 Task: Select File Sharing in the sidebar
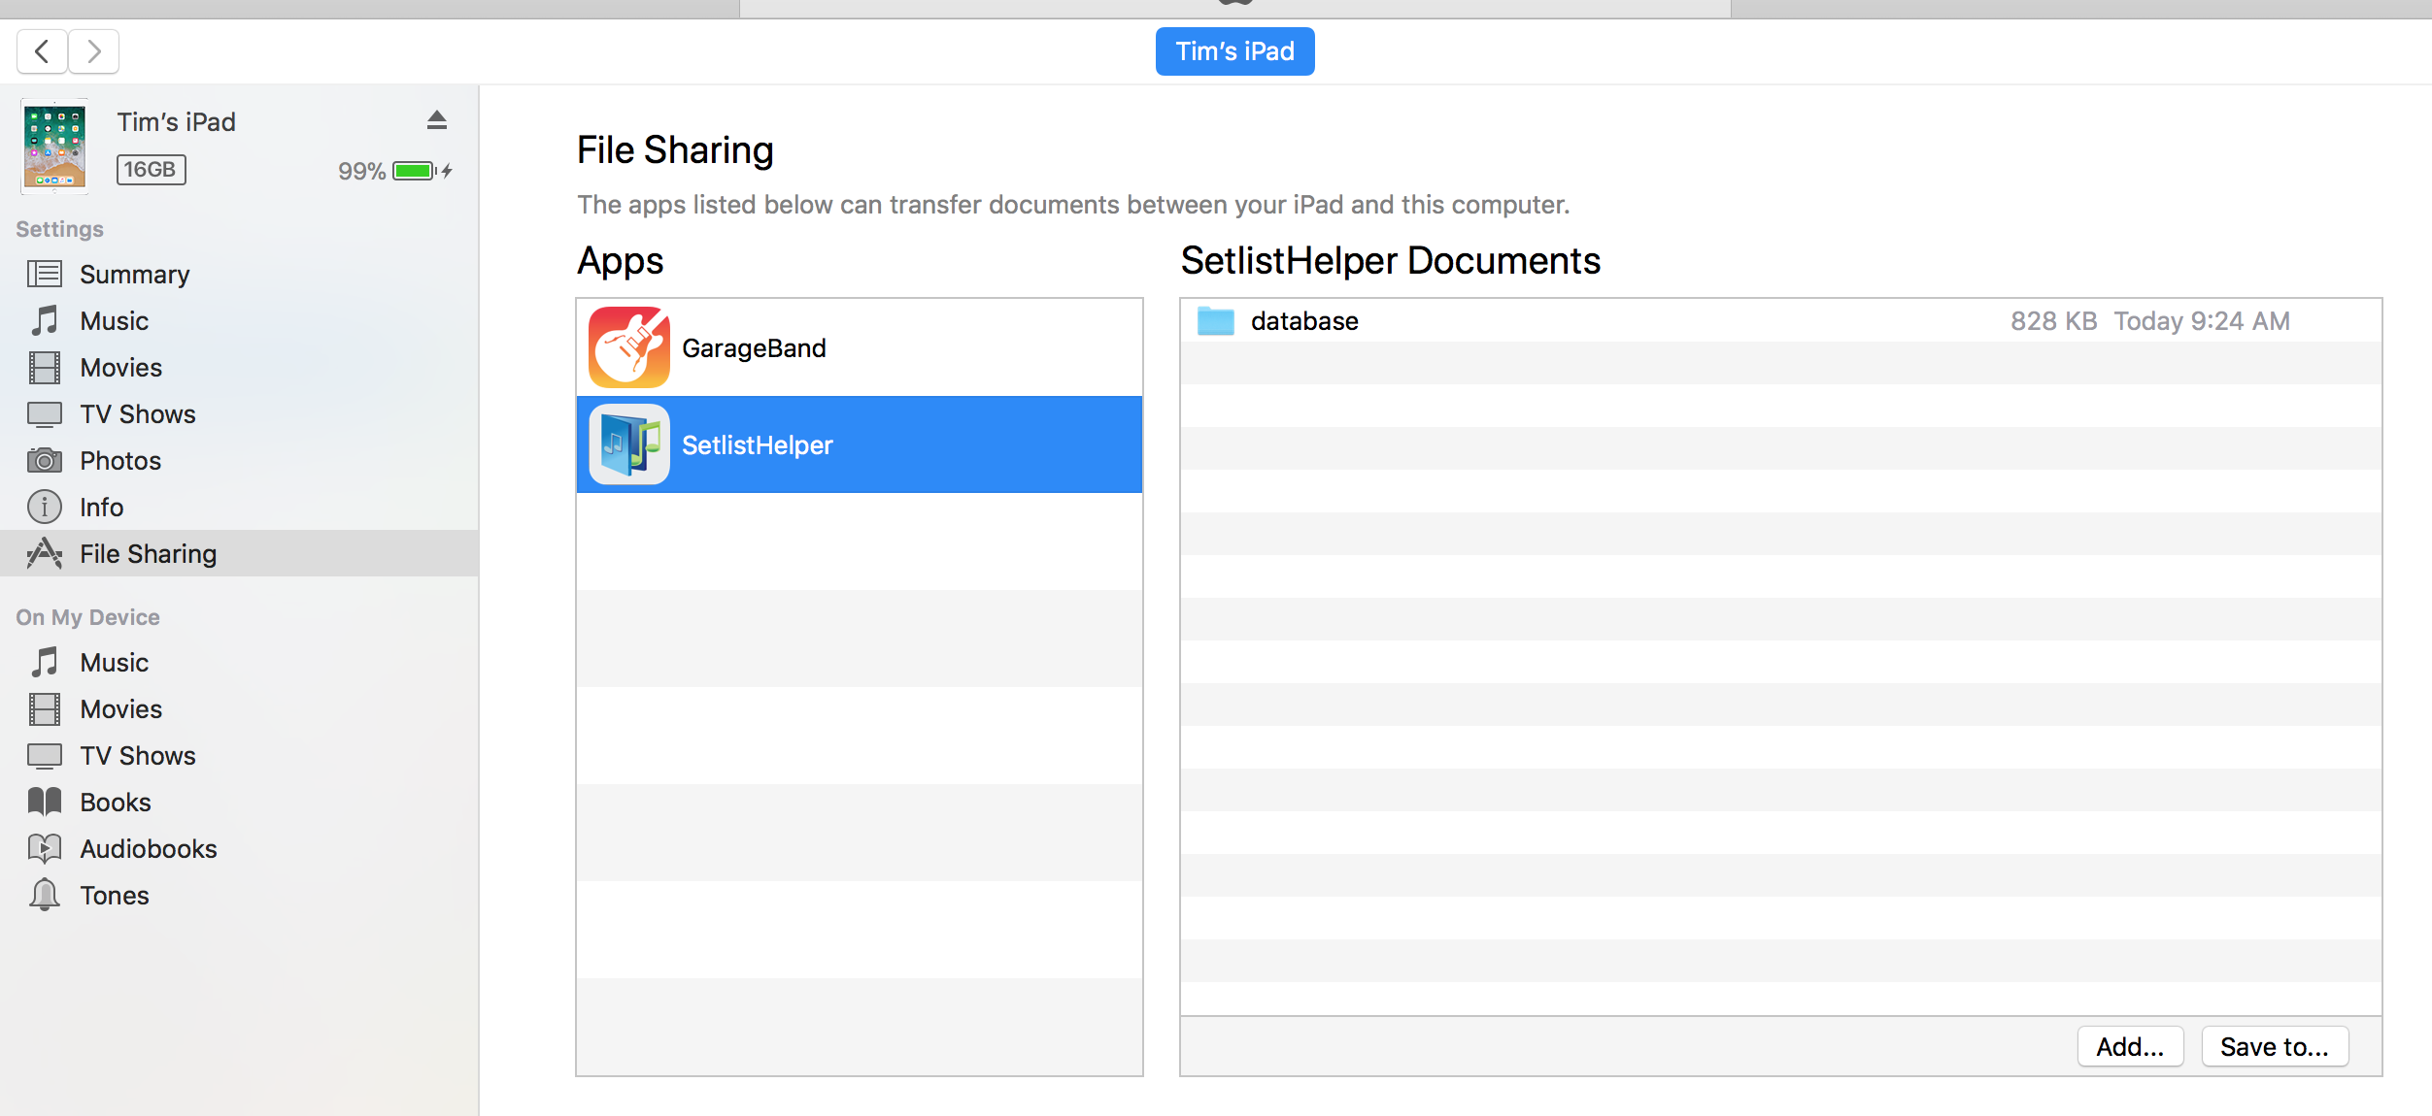point(148,553)
